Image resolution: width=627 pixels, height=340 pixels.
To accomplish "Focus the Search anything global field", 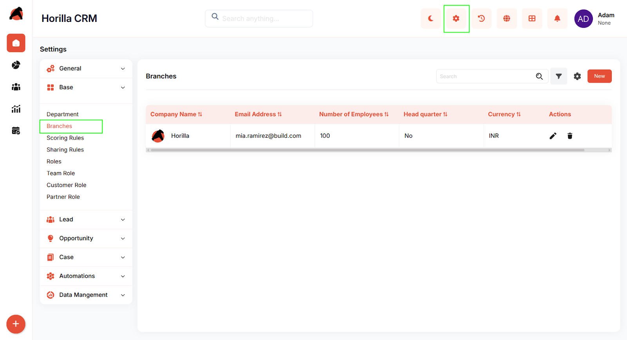I will point(259,18).
